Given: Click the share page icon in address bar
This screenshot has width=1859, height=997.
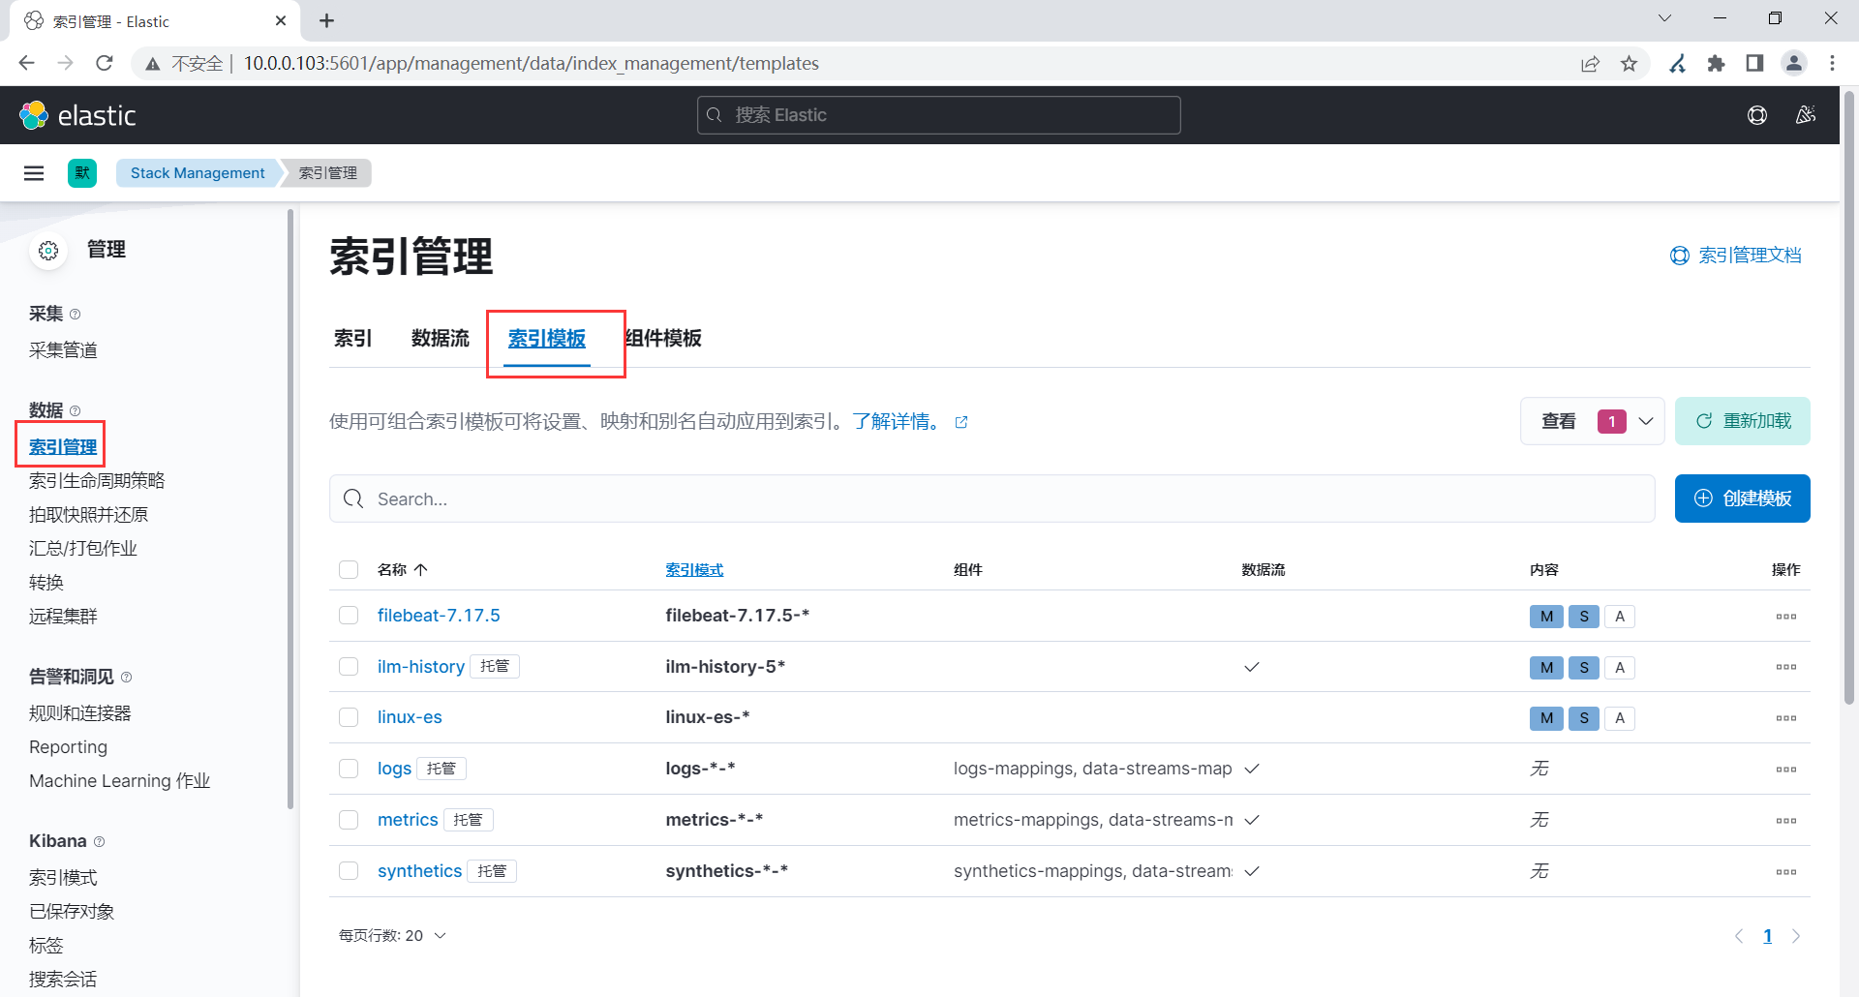Looking at the screenshot, I should 1590,63.
